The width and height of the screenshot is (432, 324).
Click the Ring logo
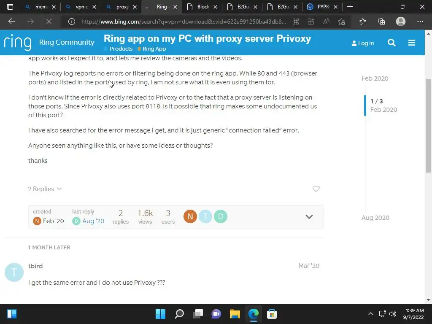(x=18, y=43)
